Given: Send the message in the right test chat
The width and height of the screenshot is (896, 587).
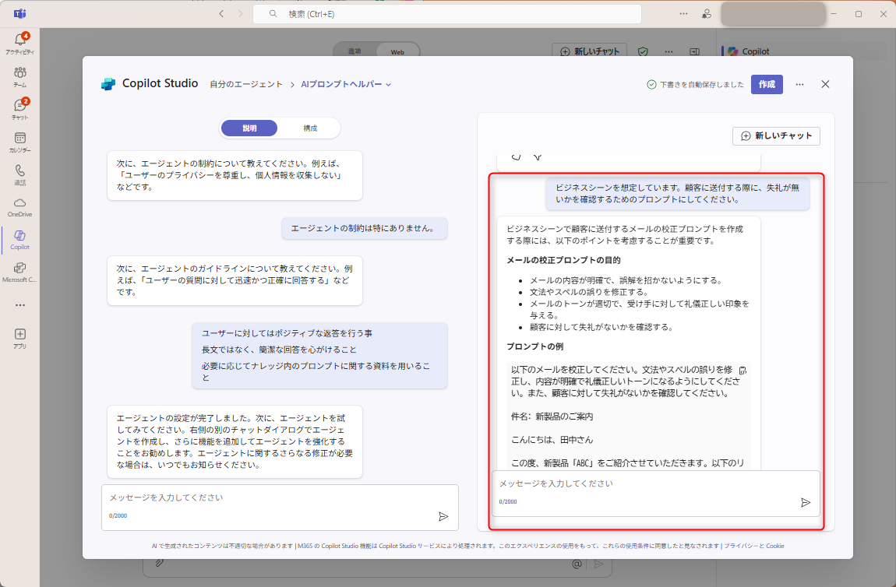Looking at the screenshot, I should (x=806, y=502).
